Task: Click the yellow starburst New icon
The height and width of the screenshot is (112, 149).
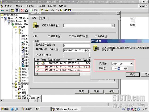Action: pos(47,10)
